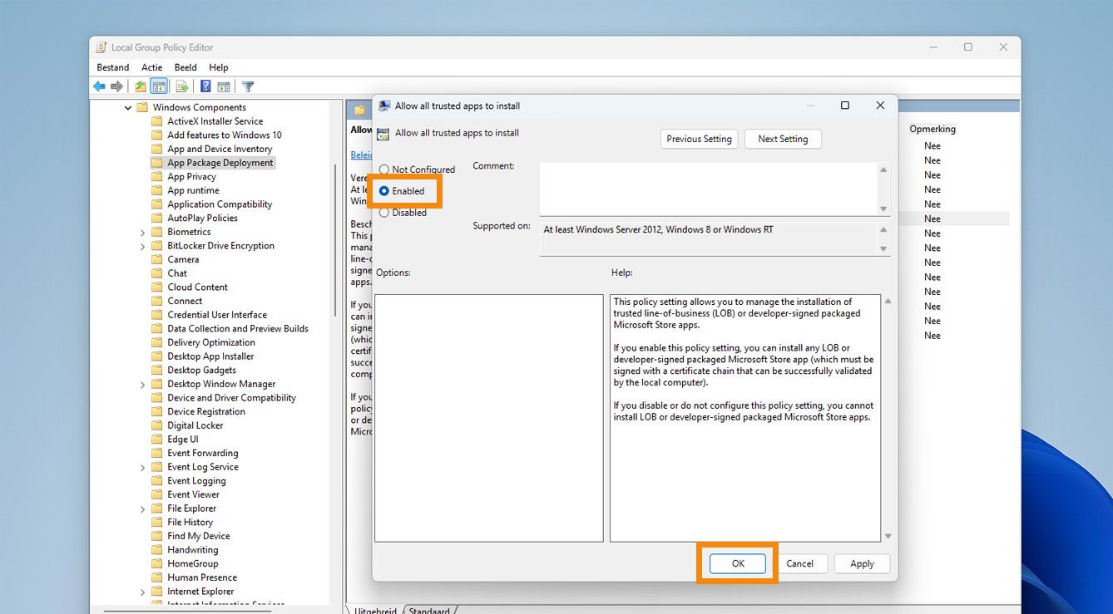
Task: Open the Actie menu
Action: pyautogui.click(x=152, y=67)
